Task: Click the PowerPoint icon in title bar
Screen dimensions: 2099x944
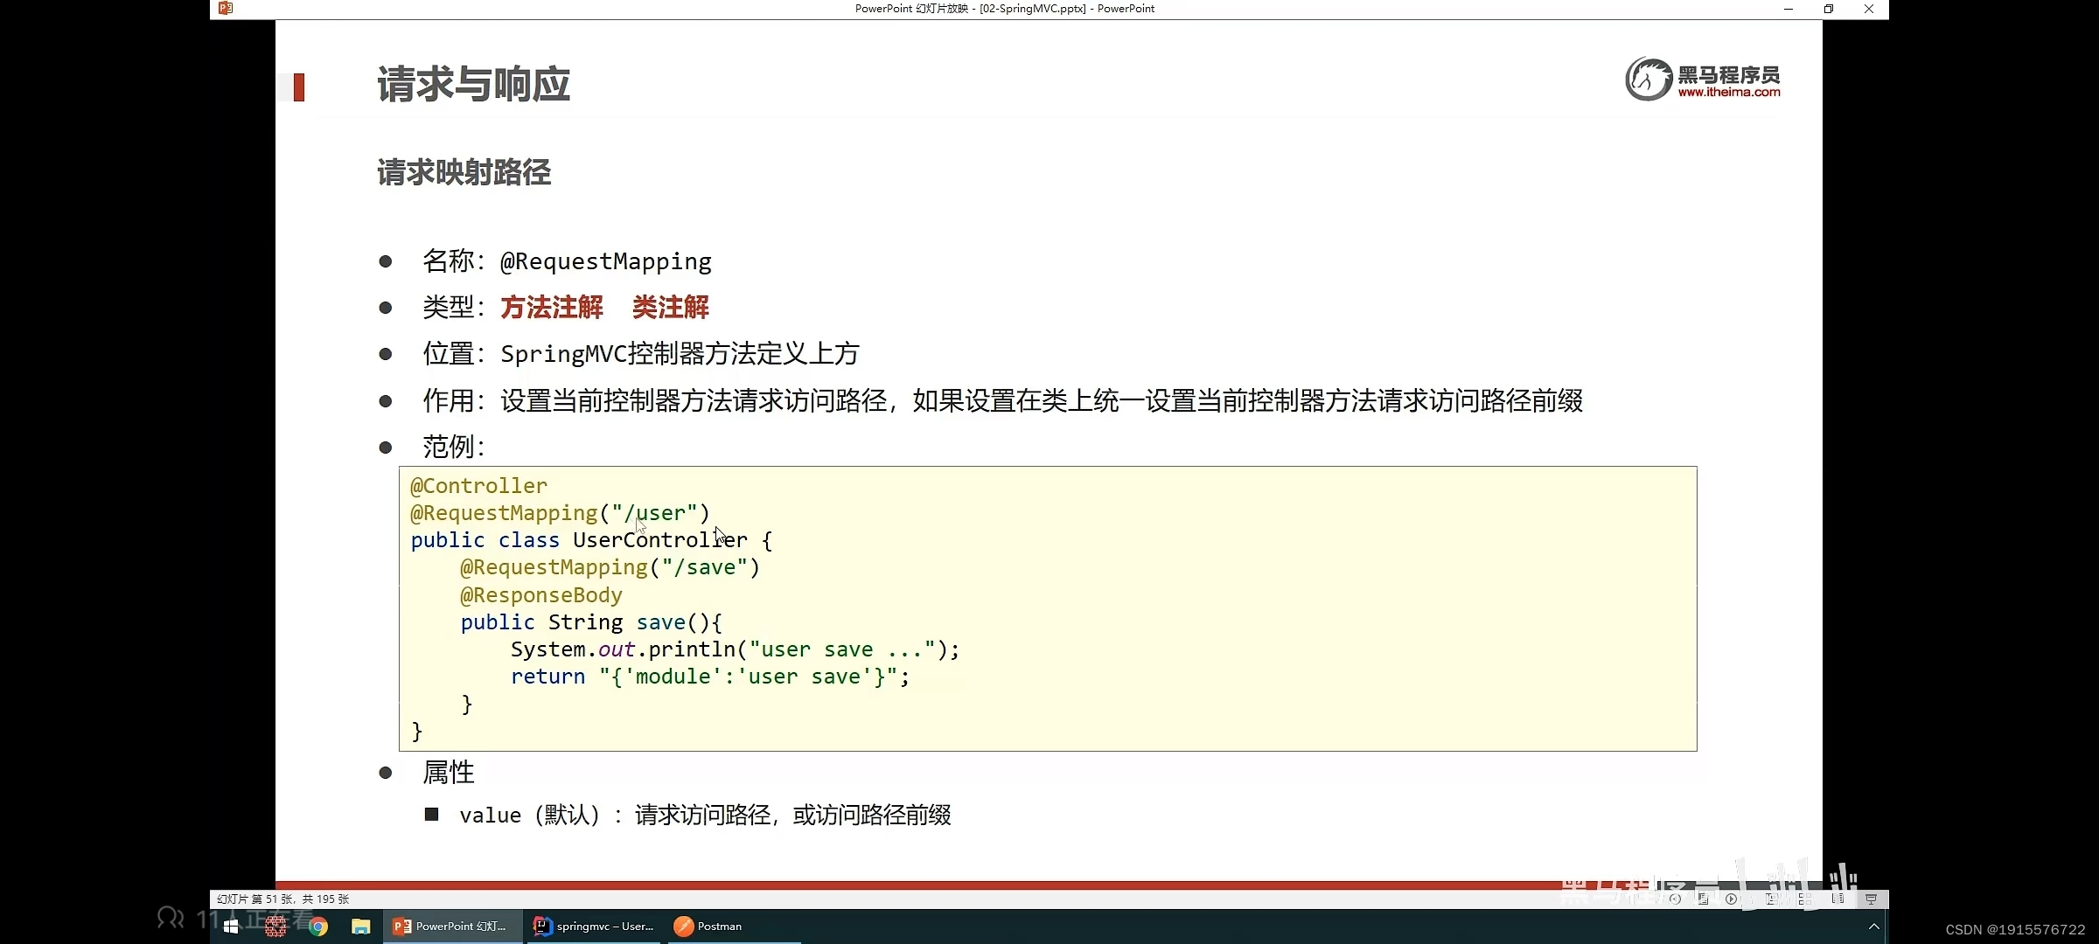Action: [226, 9]
